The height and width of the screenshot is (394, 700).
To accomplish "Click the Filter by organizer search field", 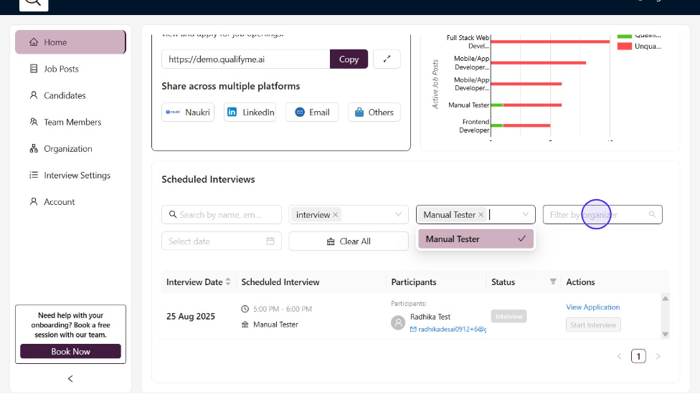I will [x=597, y=215].
